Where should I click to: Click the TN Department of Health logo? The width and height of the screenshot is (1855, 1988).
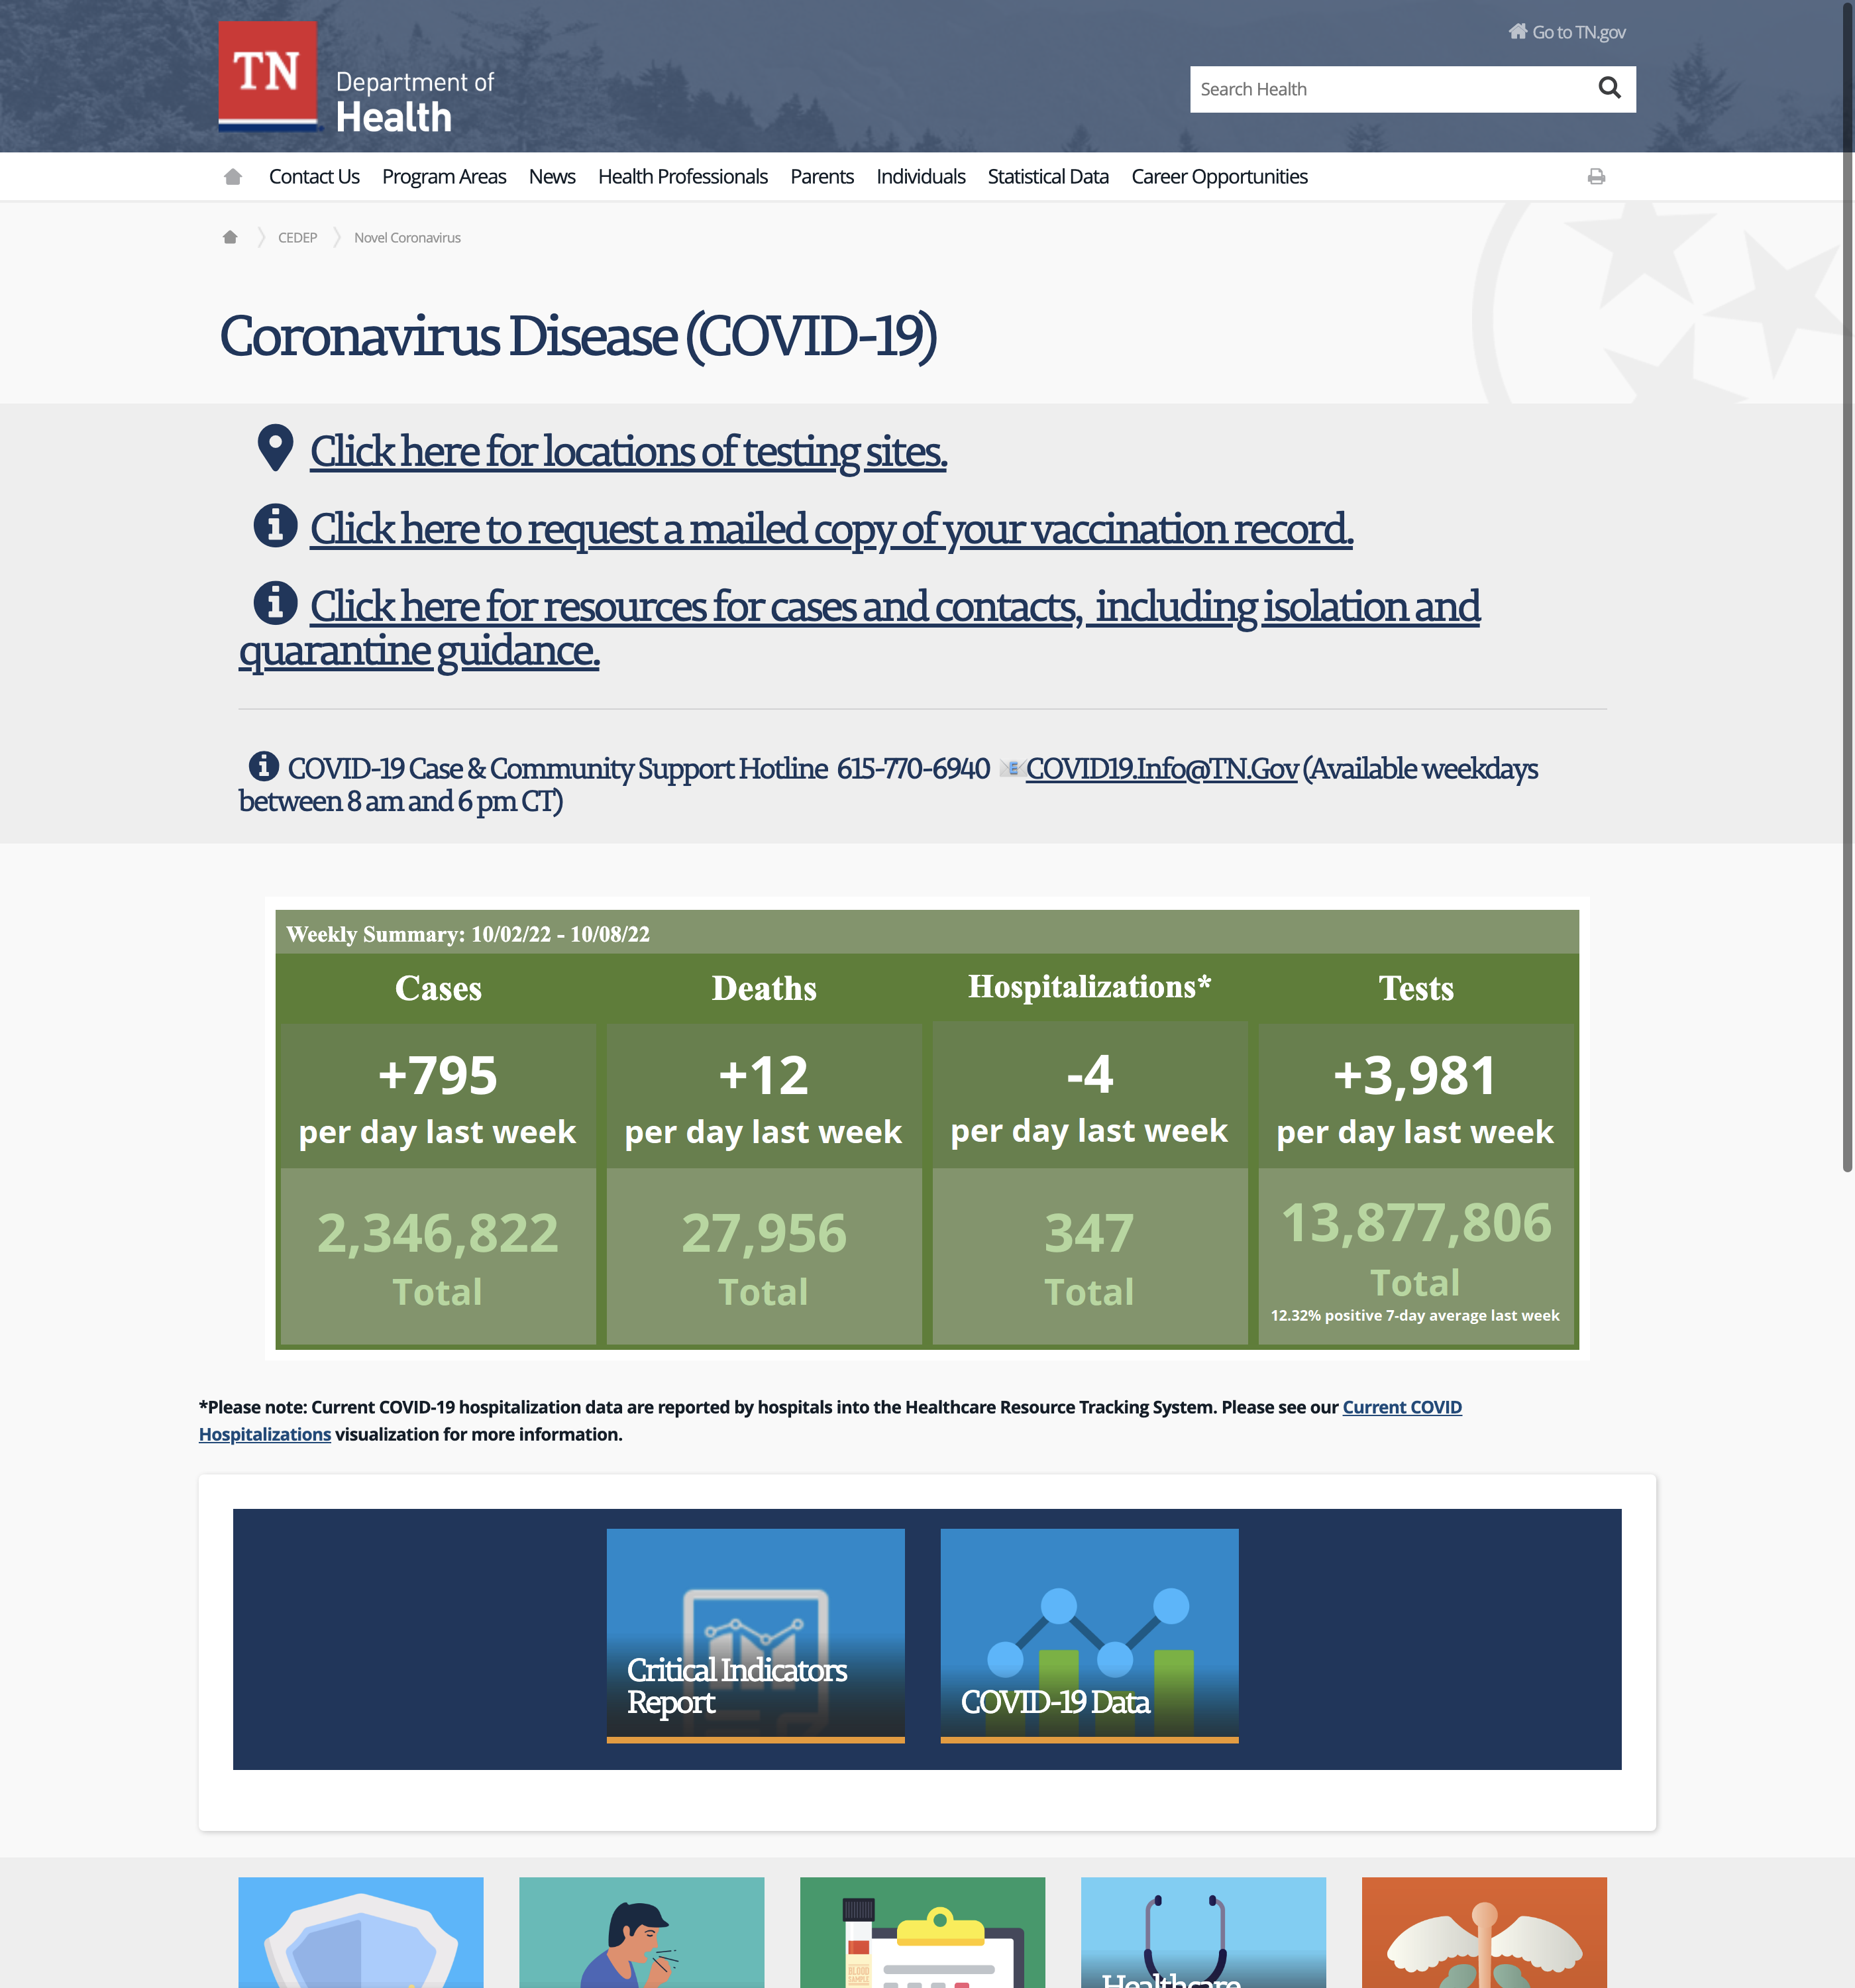point(267,77)
